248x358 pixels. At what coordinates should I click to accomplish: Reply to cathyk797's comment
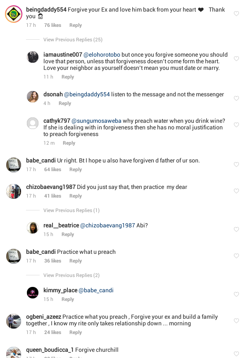[69, 143]
